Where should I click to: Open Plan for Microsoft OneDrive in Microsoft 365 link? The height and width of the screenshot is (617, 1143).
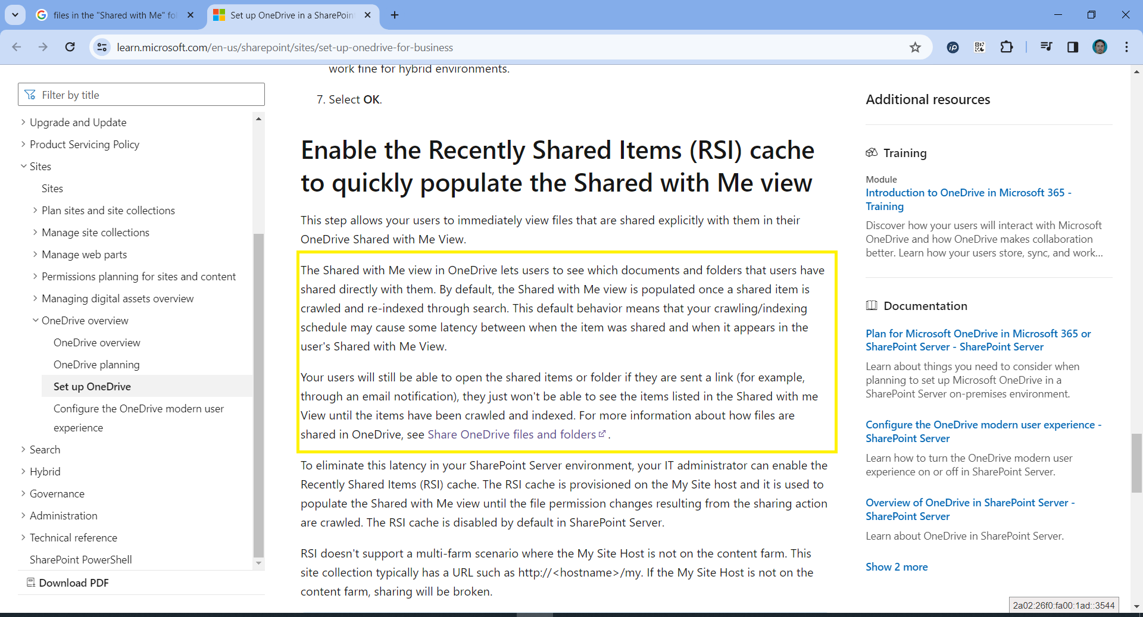978,340
